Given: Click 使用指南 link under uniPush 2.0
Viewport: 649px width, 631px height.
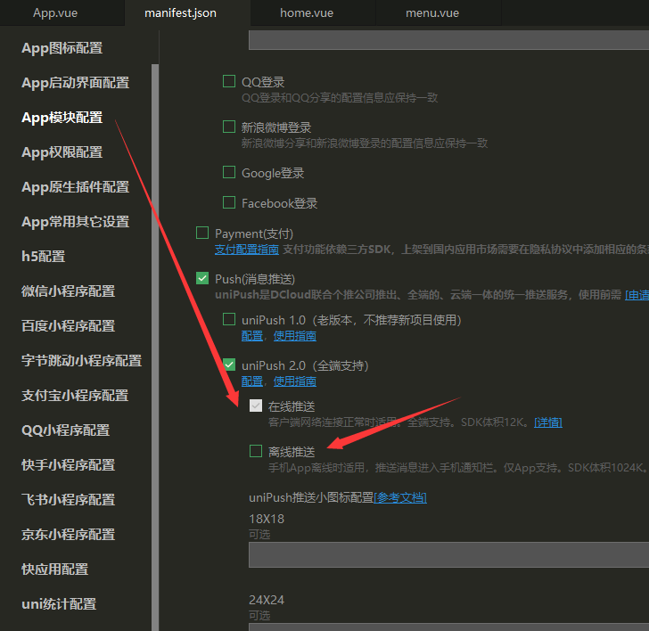Looking at the screenshot, I should 294,381.
